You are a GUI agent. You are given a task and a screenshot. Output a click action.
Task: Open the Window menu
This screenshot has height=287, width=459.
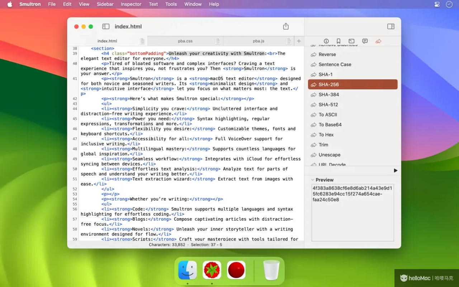193,4
